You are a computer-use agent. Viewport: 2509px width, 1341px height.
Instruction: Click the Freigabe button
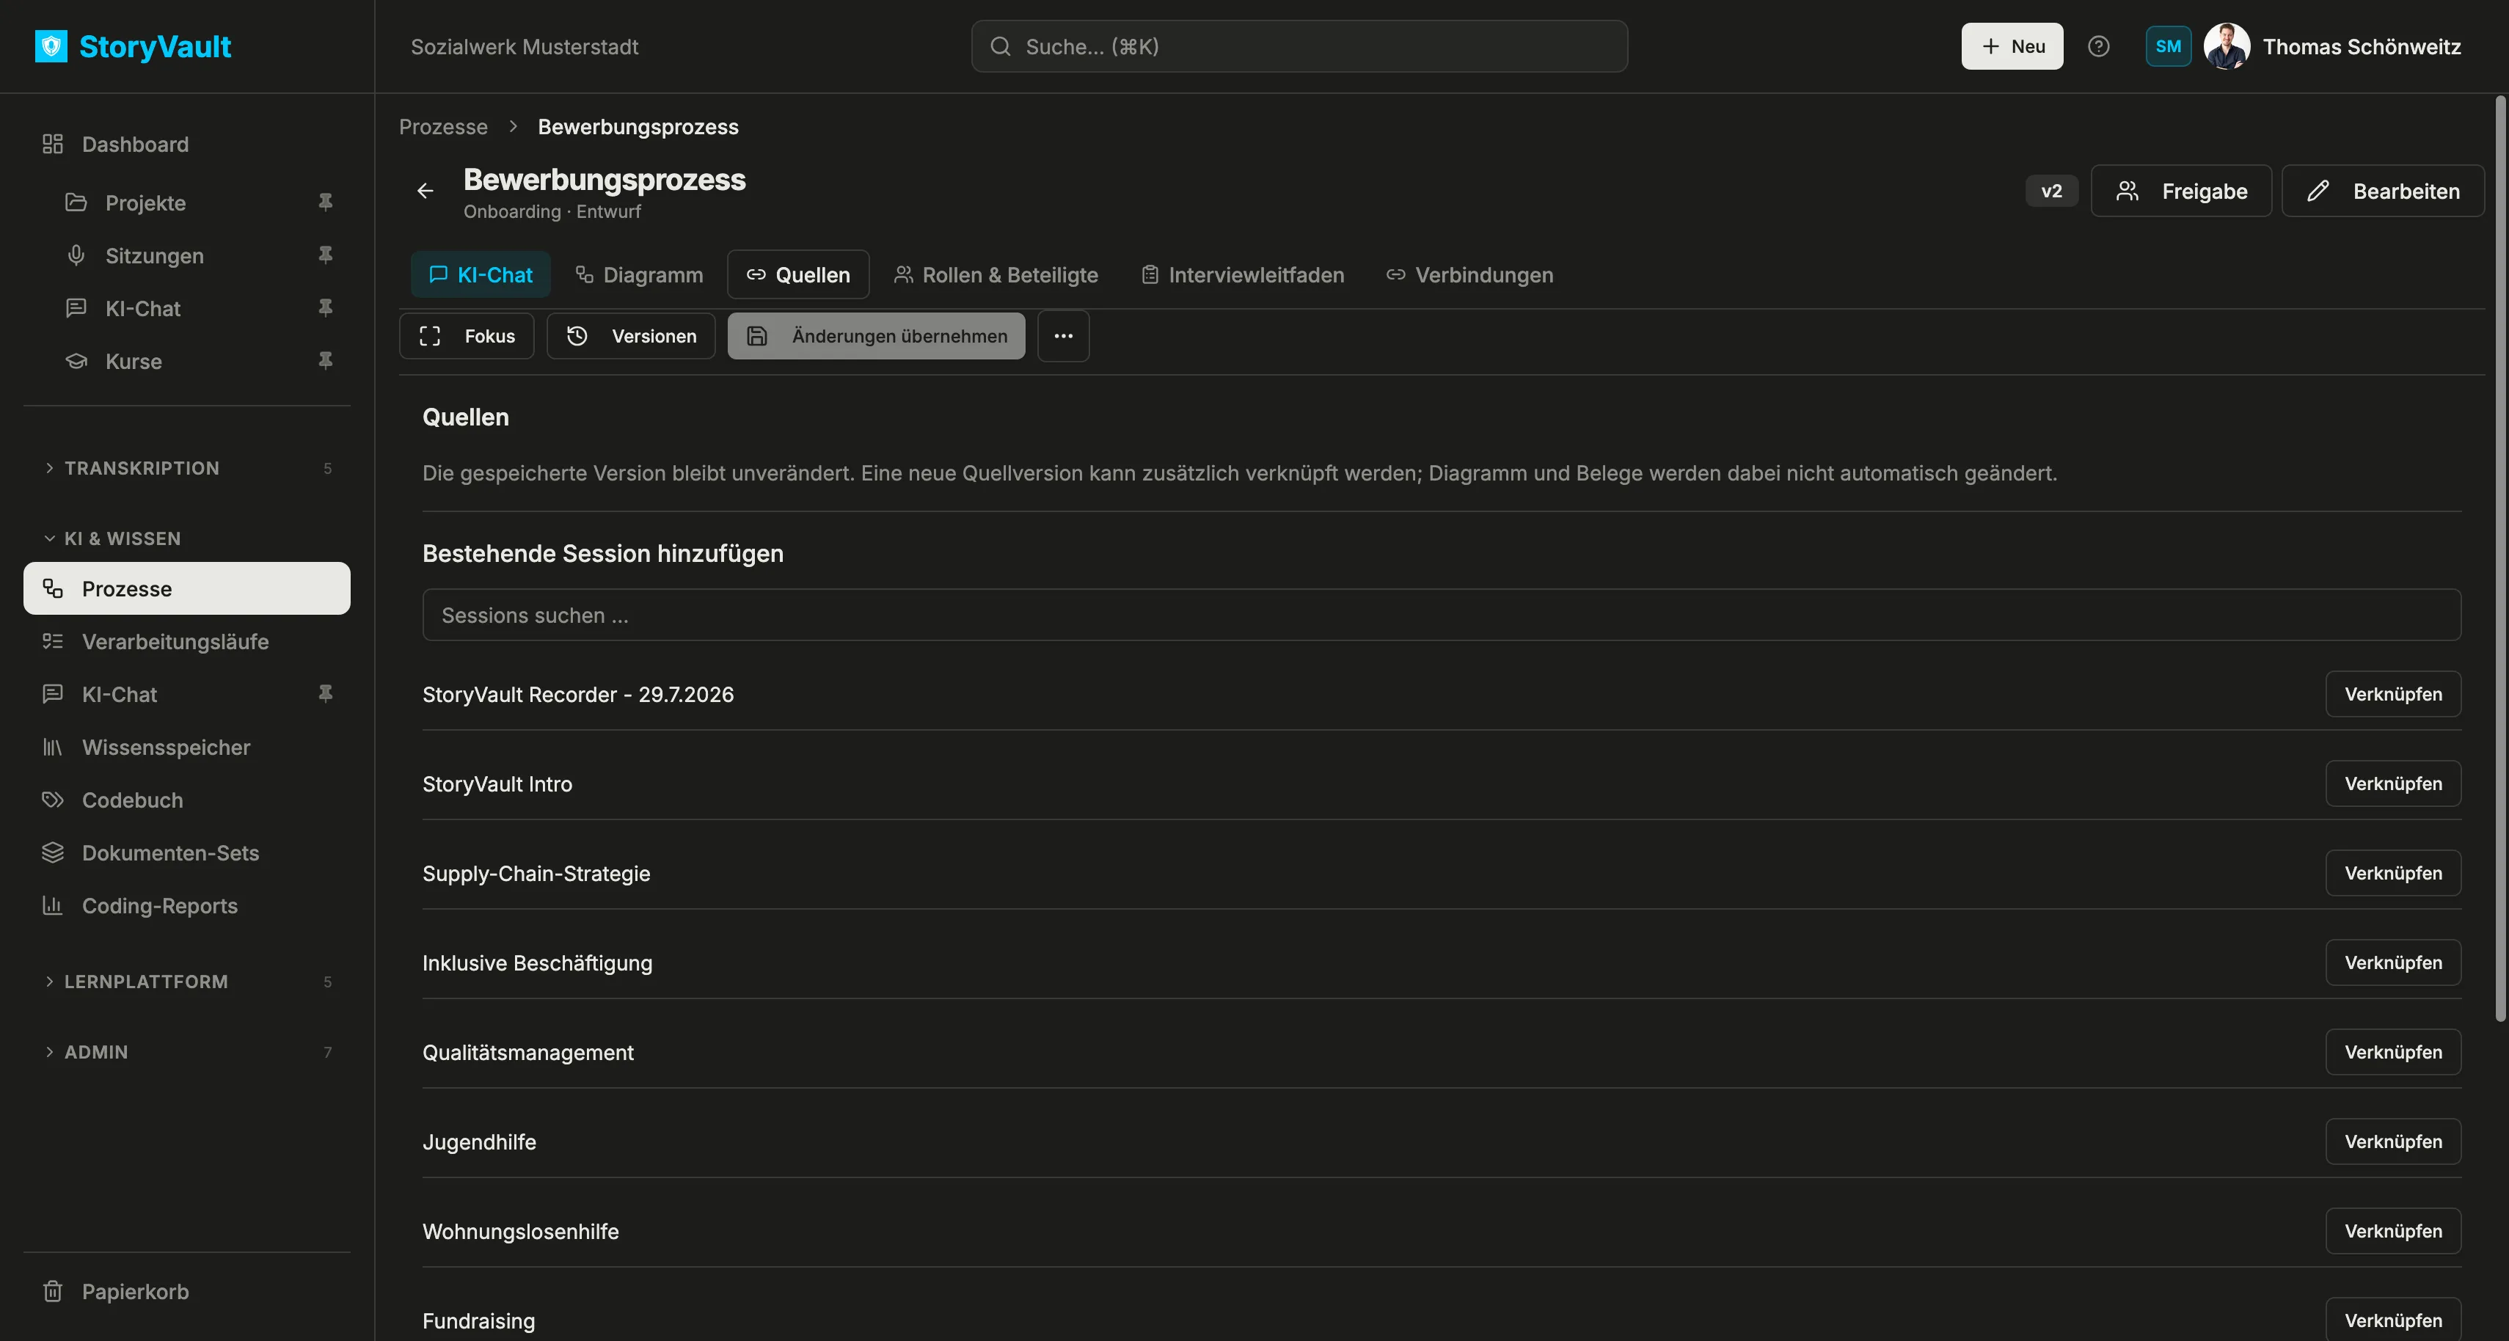[2182, 191]
